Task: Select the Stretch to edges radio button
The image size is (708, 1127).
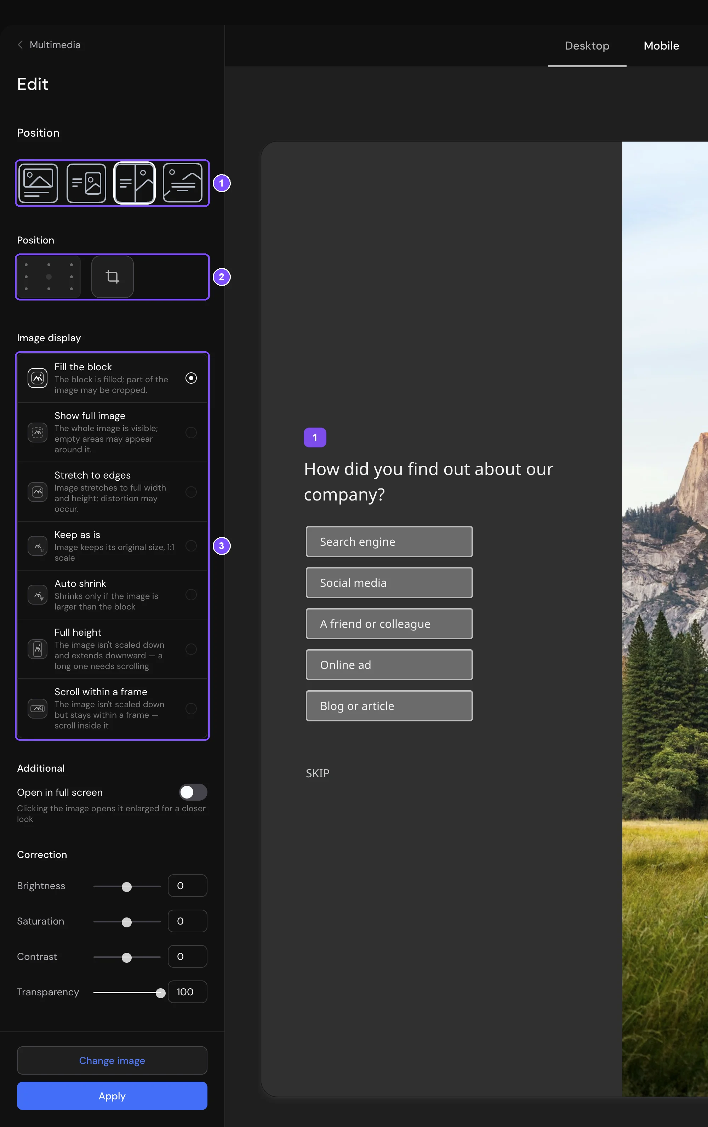Action: coord(191,491)
